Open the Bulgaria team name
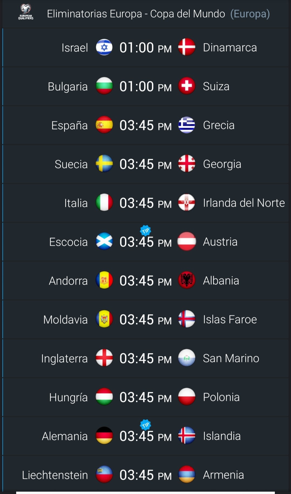The height and width of the screenshot is (494, 291). pos(68,87)
